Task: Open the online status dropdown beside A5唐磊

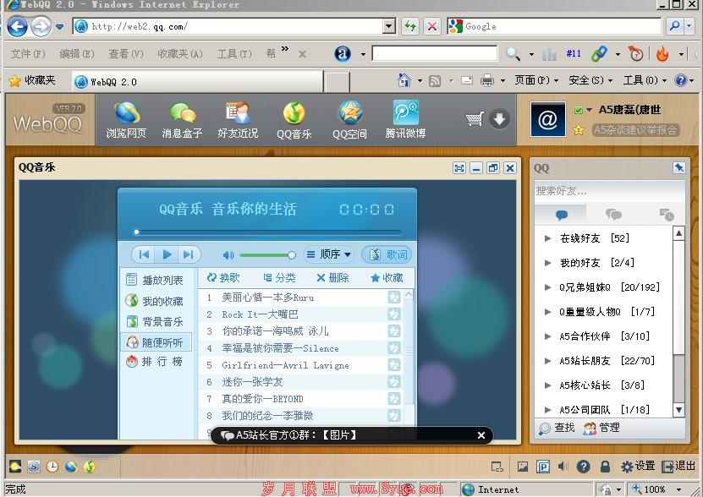Action: pyautogui.click(x=589, y=109)
